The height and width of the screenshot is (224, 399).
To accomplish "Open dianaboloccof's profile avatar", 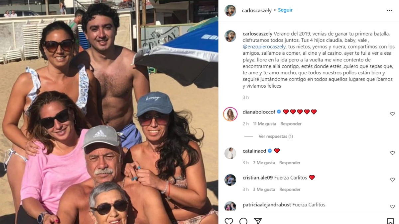I will point(230,114).
